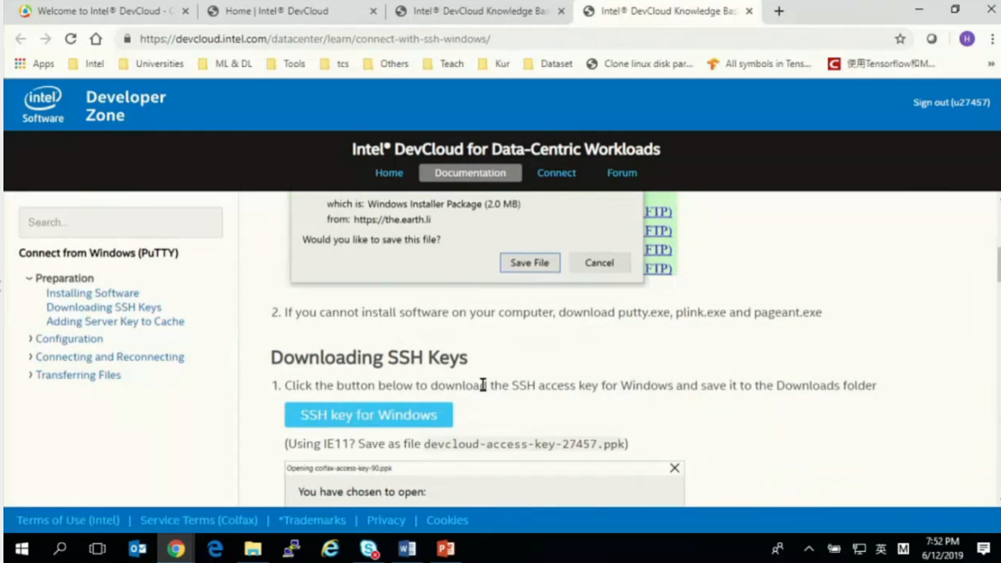Open the Action Center notifications icon

983,549
